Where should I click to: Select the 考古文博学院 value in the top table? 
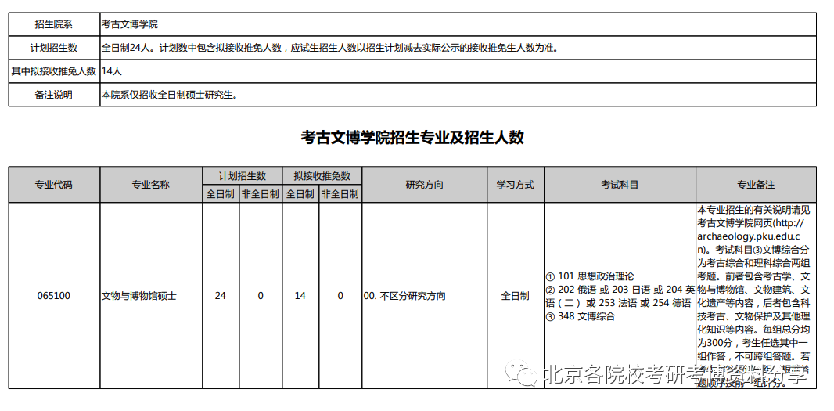[x=130, y=24]
